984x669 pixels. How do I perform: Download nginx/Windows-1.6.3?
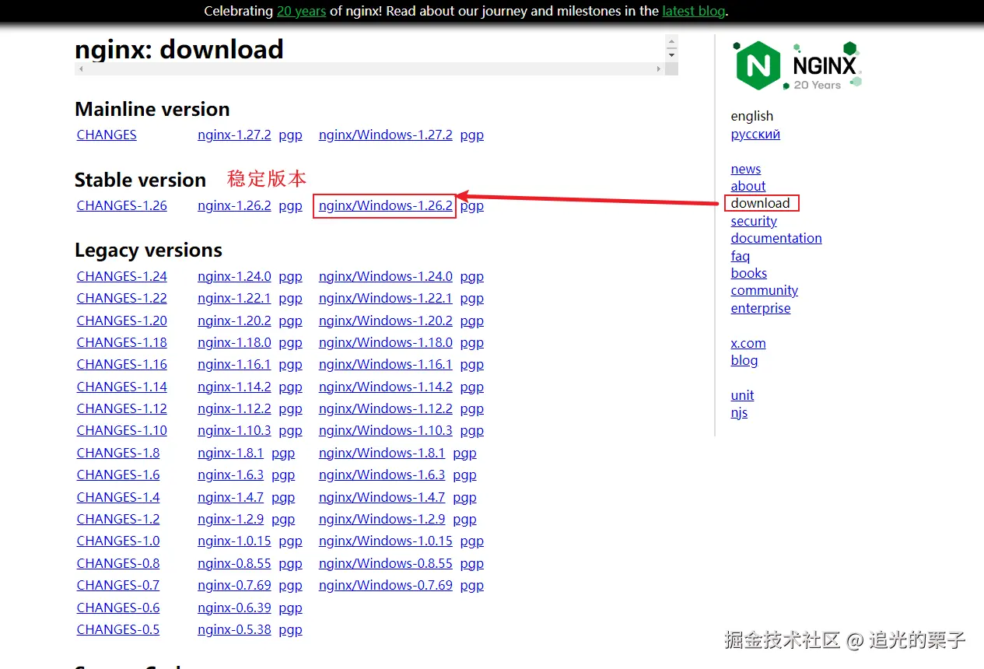coord(382,475)
